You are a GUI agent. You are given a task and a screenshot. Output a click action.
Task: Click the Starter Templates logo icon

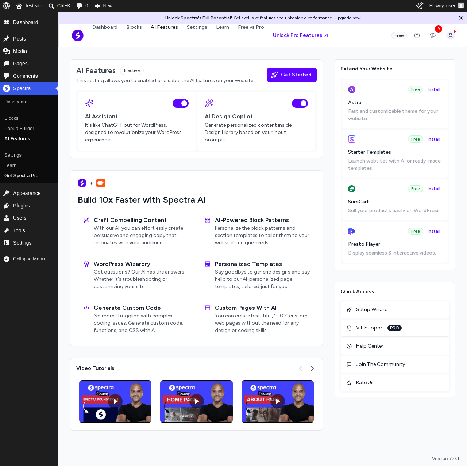click(x=352, y=139)
